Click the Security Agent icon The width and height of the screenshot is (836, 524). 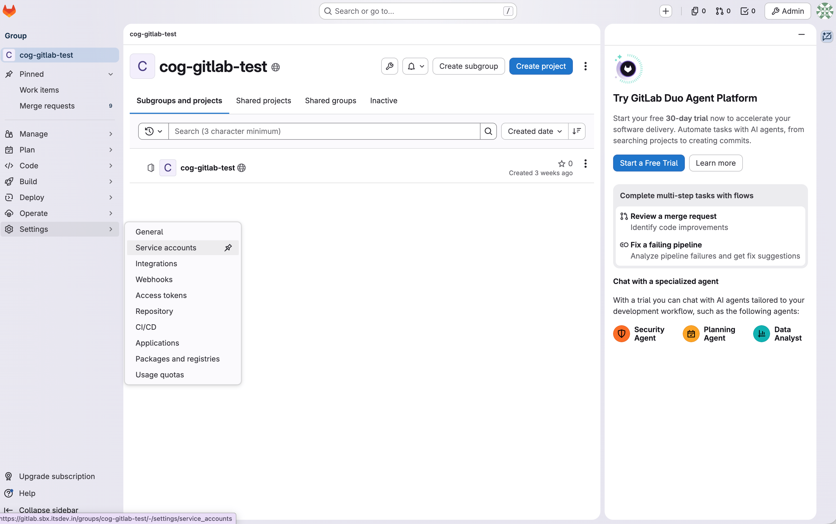622,334
